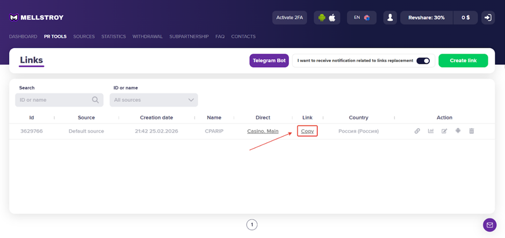Click the Android icon in the Action column
The height and width of the screenshot is (238, 505).
pos(458,131)
